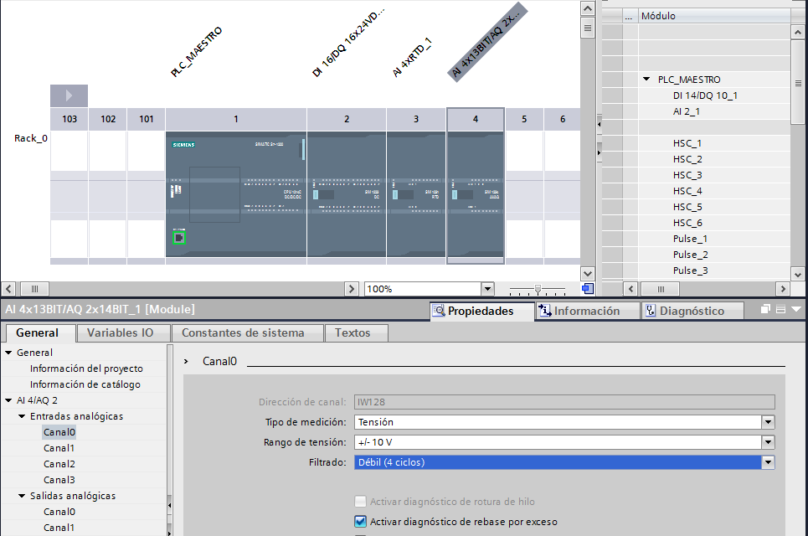Collapse the Entradas analógicas tree node

pyautogui.click(x=22, y=416)
